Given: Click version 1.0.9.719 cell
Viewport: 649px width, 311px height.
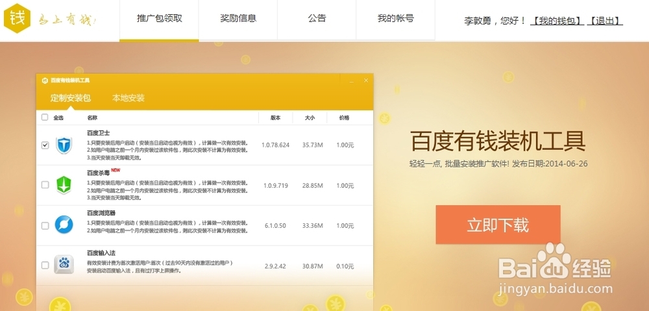Looking at the screenshot, I should click(276, 186).
